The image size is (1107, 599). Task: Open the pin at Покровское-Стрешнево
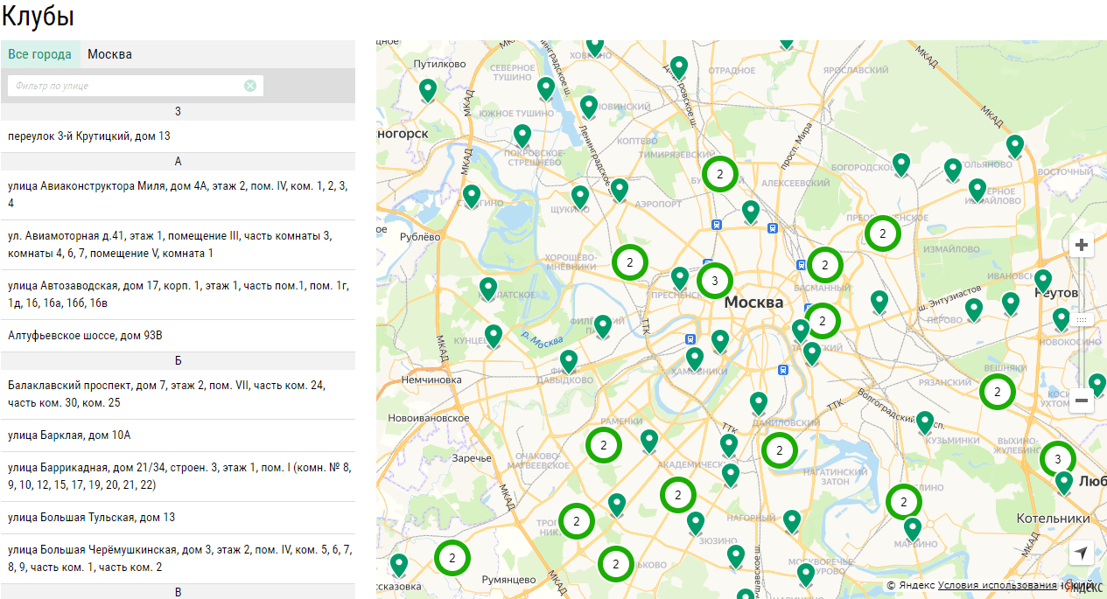point(522,136)
